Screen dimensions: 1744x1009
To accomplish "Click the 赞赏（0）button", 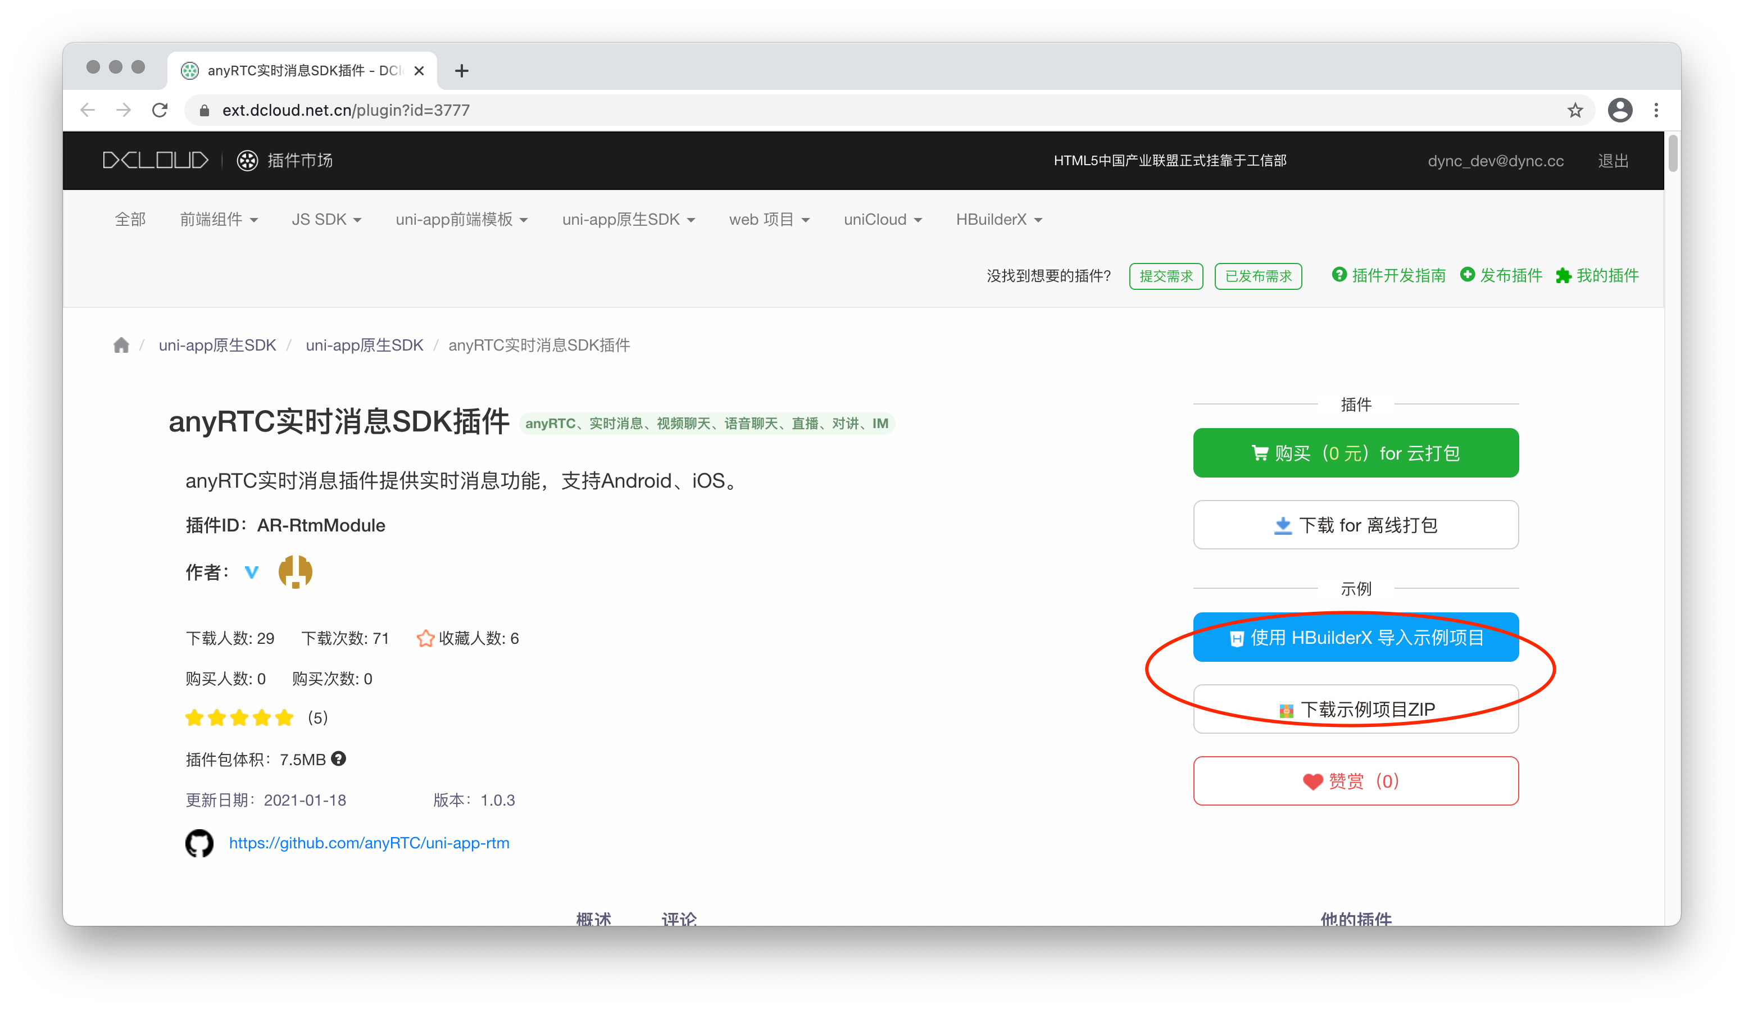I will [1356, 780].
